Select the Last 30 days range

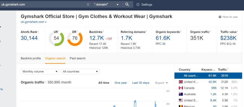[141, 83]
